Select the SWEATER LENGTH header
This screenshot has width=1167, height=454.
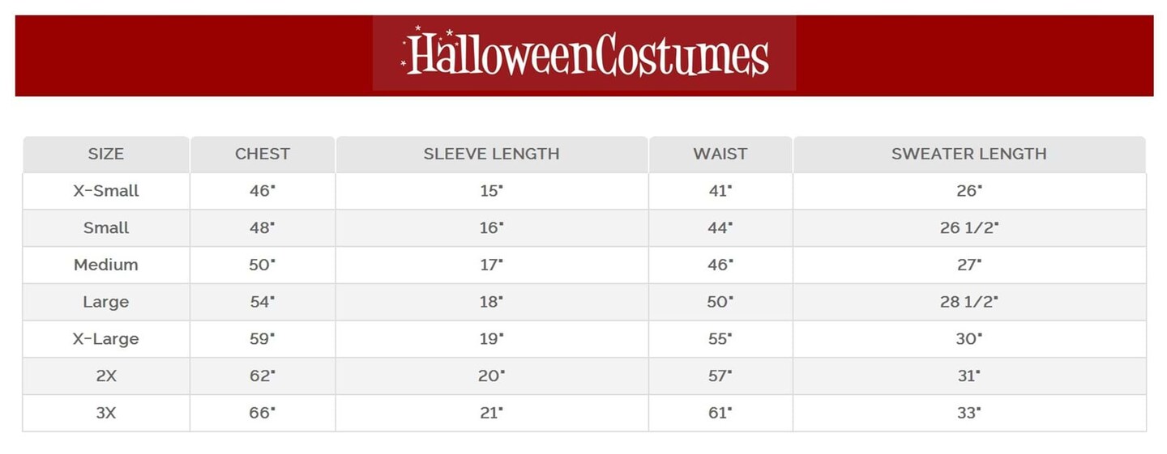point(968,154)
